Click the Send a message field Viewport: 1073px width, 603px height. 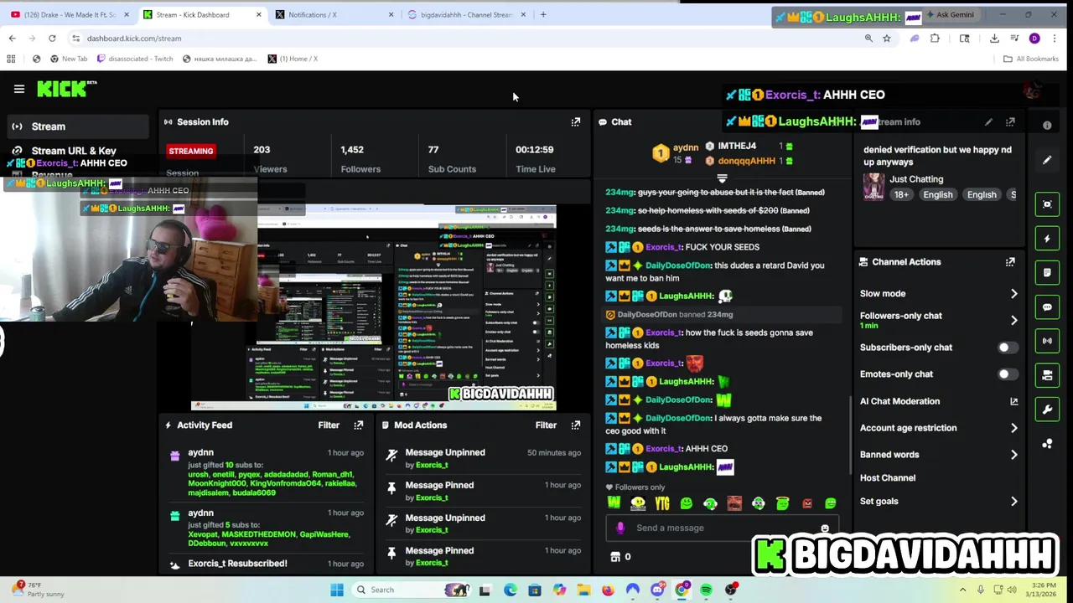tap(720, 528)
